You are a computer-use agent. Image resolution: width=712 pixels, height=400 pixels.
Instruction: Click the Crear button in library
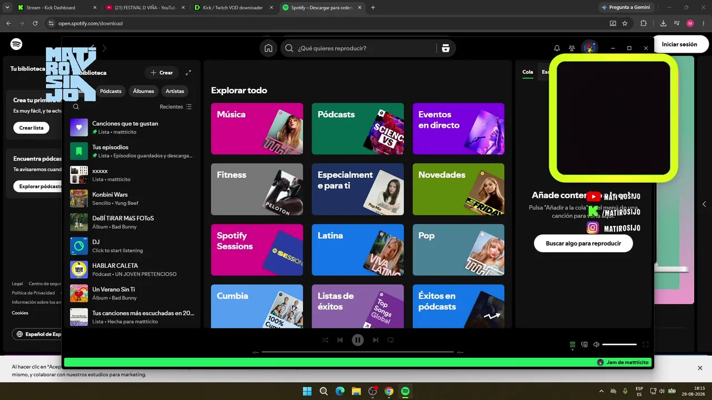[x=162, y=73]
